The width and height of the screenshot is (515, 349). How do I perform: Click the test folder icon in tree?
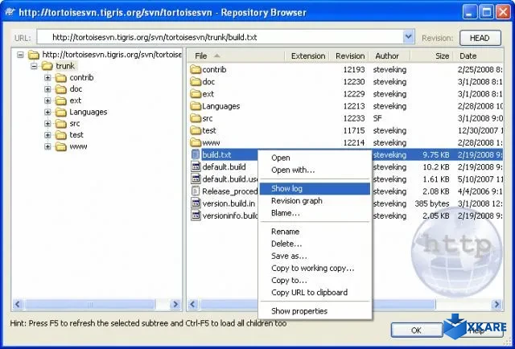61,135
